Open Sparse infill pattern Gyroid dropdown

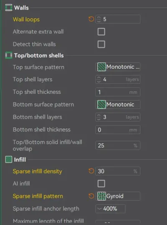coord(118,196)
